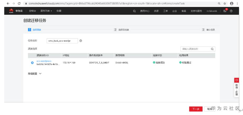Click 源端名称/ID column header

click(43, 56)
